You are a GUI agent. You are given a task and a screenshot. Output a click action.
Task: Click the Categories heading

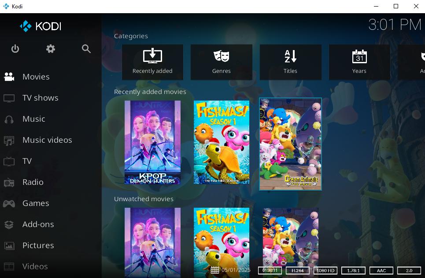pos(131,36)
